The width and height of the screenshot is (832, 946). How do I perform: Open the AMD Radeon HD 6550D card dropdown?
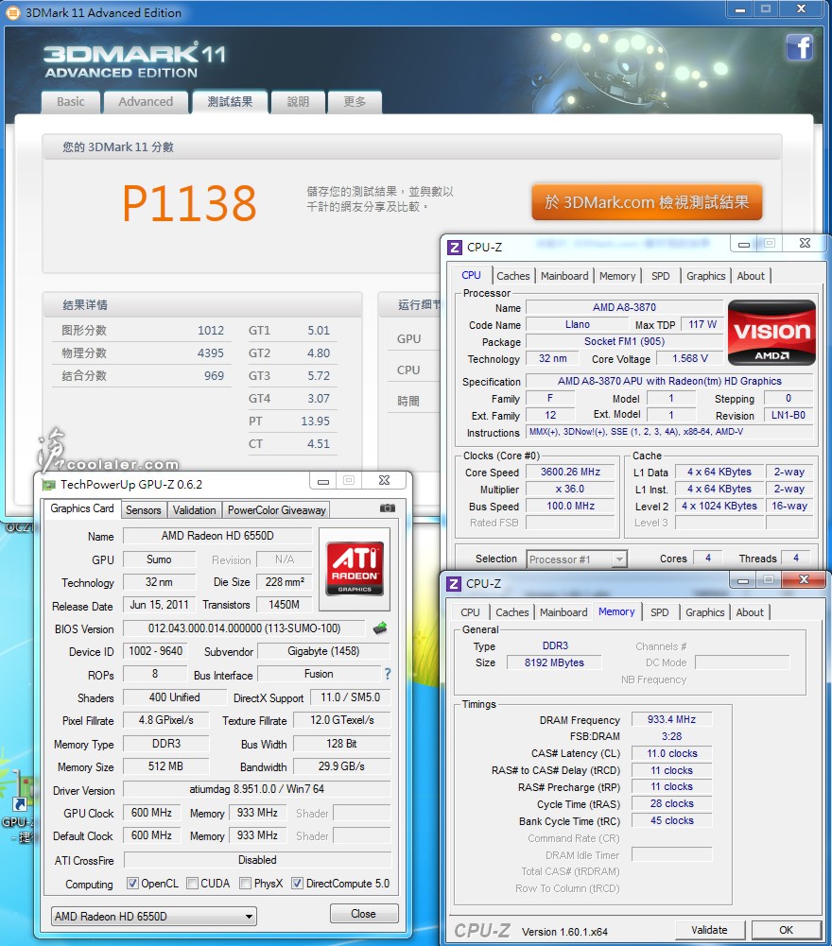153,916
